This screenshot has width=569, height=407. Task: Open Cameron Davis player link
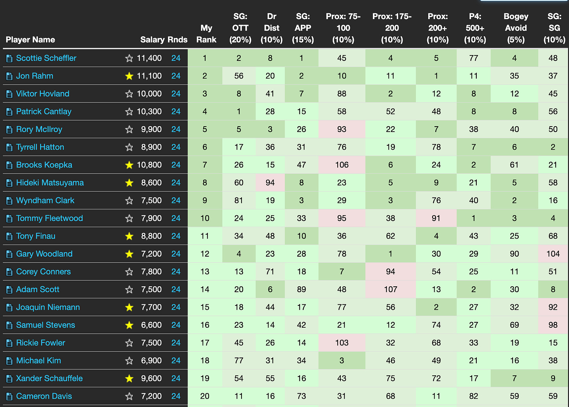pos(44,396)
